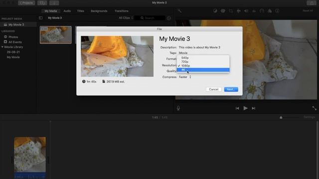Click the viewer video preview
319x179 pixels.
coord(246,60)
